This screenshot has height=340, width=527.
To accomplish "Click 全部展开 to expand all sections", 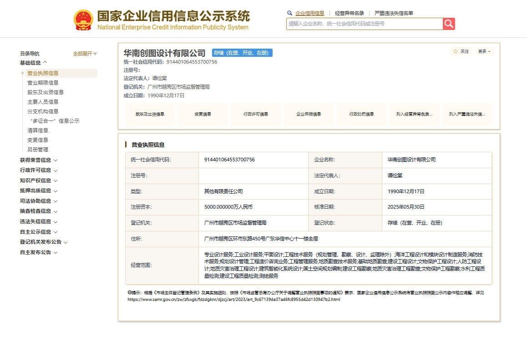I will (85, 54).
